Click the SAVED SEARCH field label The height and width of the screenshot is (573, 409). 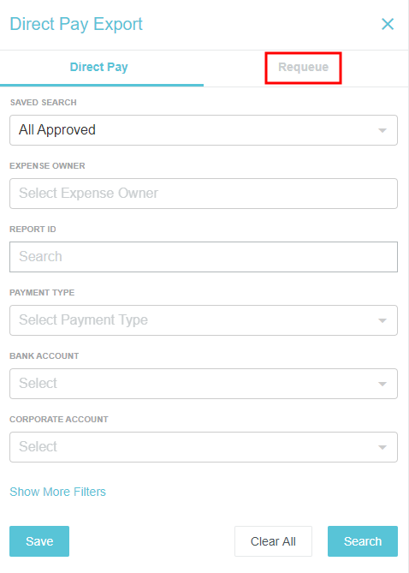(x=43, y=102)
